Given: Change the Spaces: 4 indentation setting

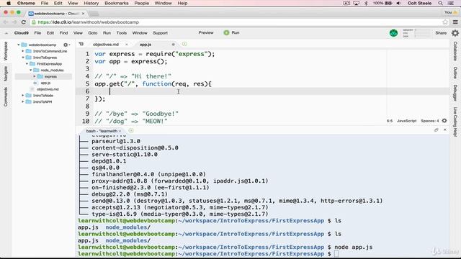Looking at the screenshot, I should click(x=429, y=121).
